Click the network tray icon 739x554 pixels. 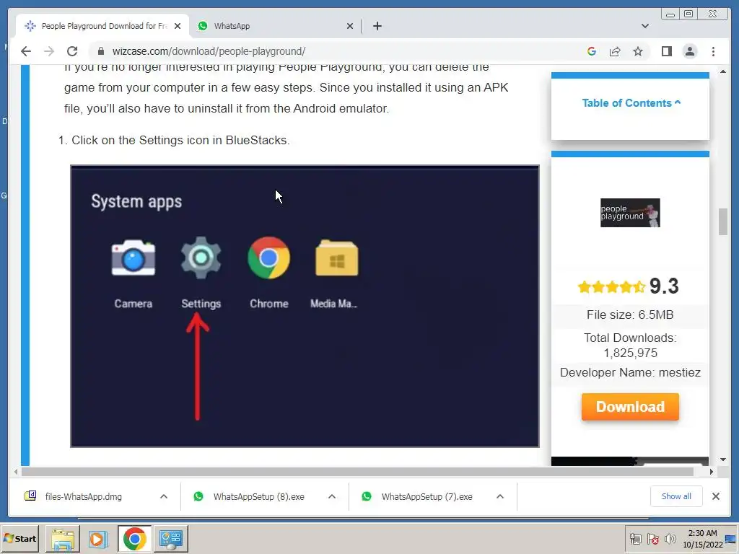(x=635, y=538)
